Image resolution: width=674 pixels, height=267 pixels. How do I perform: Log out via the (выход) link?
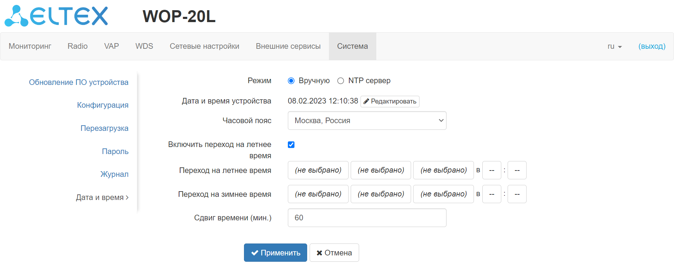pyautogui.click(x=652, y=46)
